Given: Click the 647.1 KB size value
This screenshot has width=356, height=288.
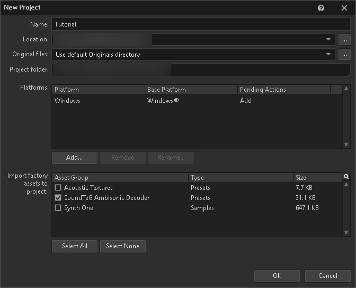Looking at the screenshot, I should pyautogui.click(x=307, y=208).
